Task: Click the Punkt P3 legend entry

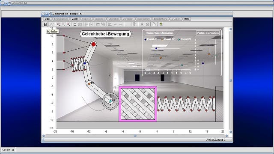Action: 185,39
